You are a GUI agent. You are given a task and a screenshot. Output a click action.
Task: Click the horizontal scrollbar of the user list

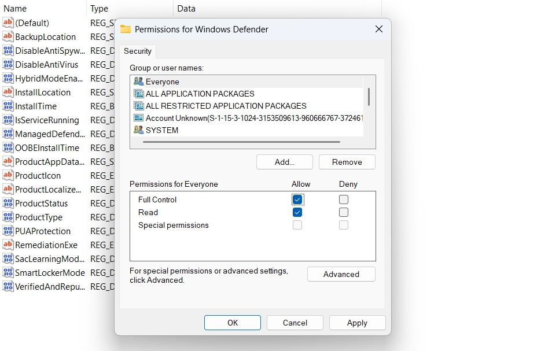point(241,142)
